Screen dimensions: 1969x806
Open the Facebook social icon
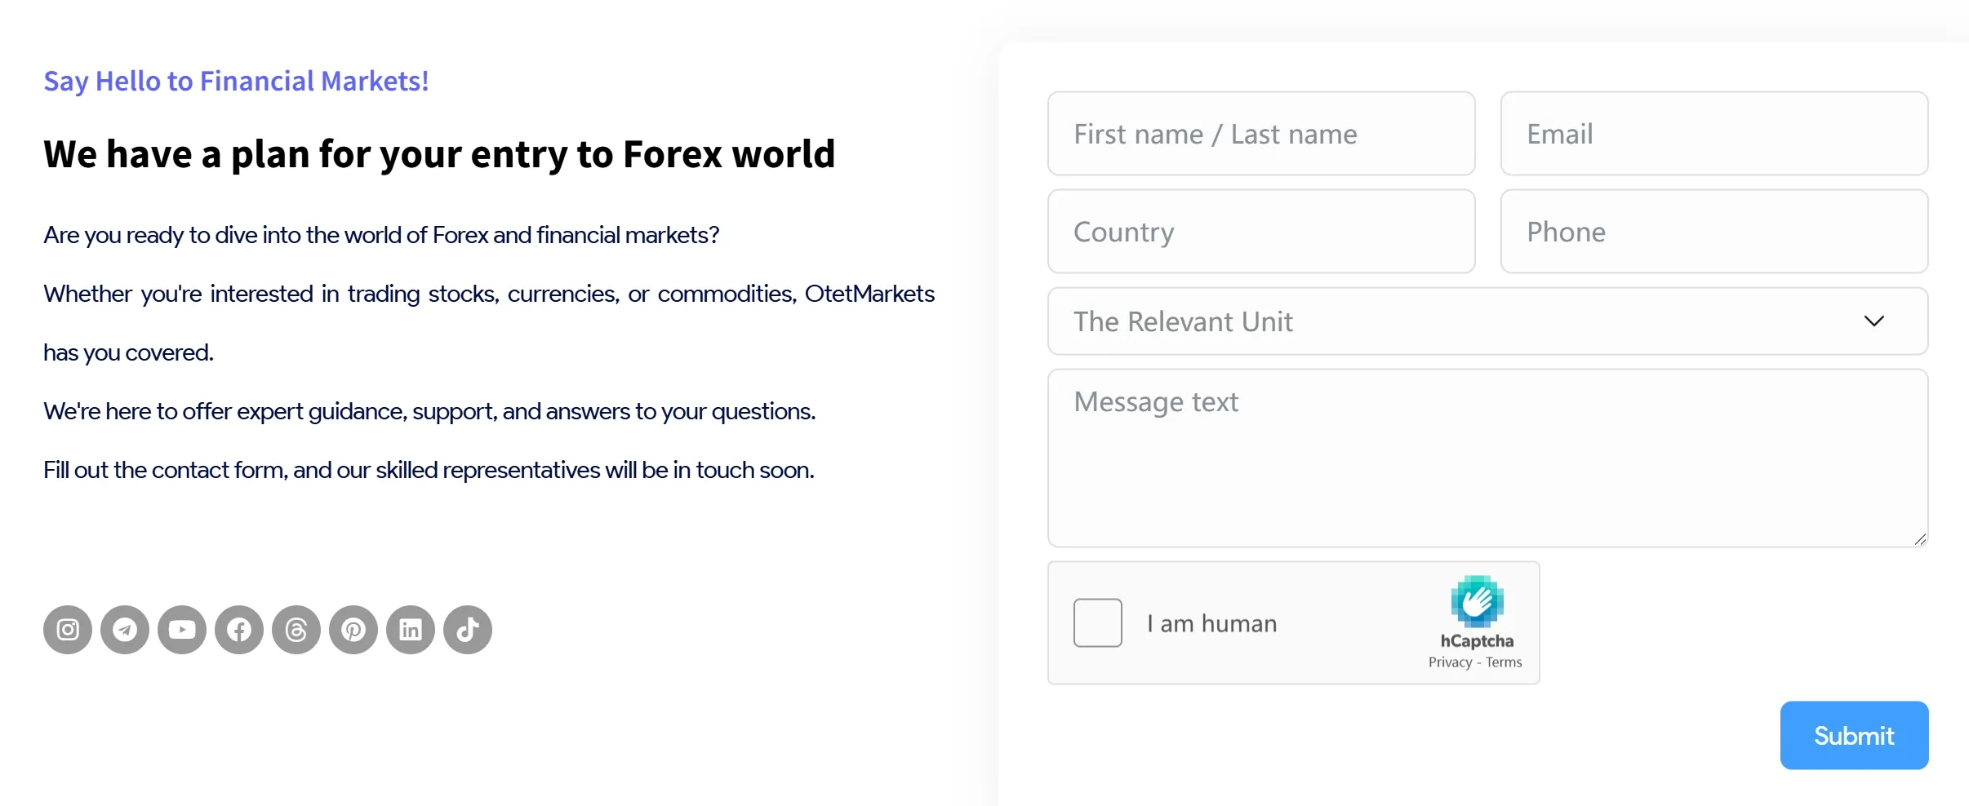(239, 630)
